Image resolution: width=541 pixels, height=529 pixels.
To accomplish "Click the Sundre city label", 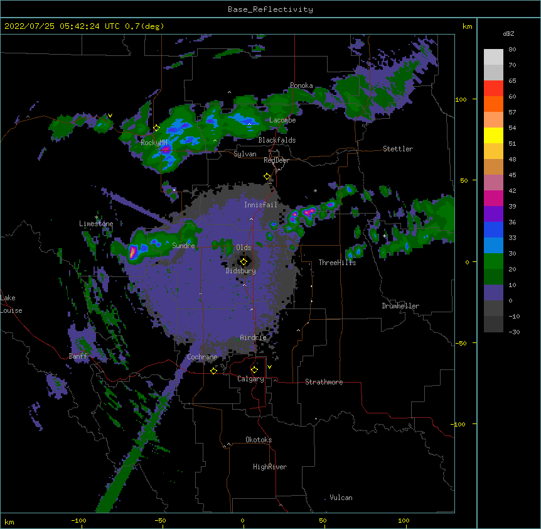I will (183, 246).
